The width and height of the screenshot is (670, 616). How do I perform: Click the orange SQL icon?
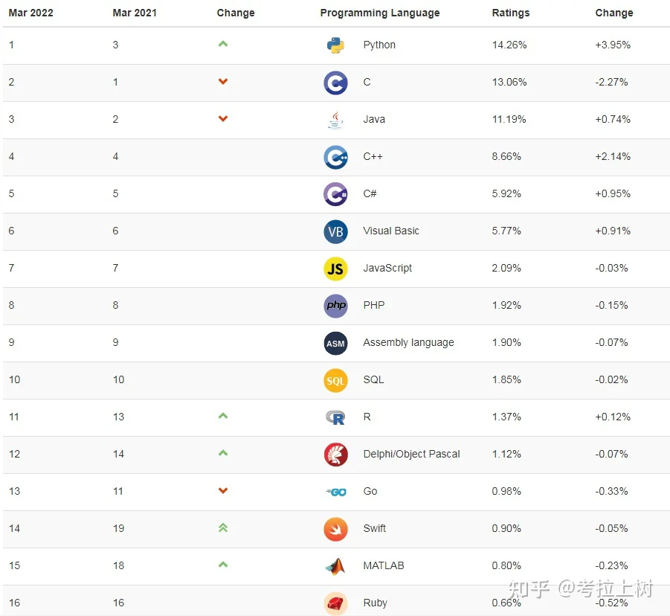(335, 380)
